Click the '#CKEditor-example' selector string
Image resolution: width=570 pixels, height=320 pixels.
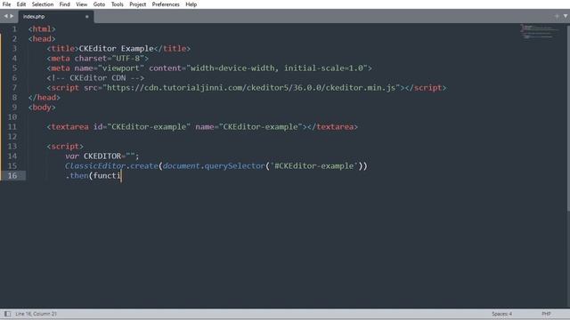point(314,166)
